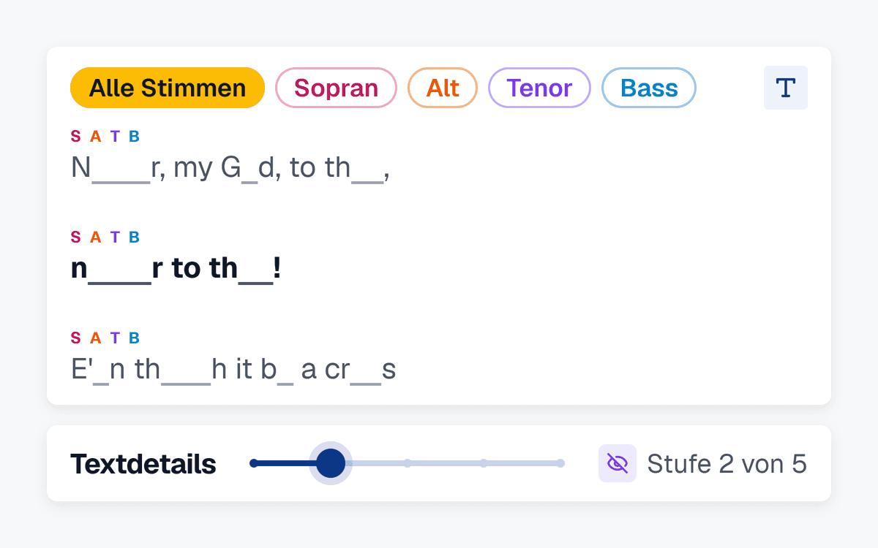Image resolution: width=878 pixels, height=548 pixels.
Task: Select the bold line "n____r to th__!"
Action: [x=176, y=269]
